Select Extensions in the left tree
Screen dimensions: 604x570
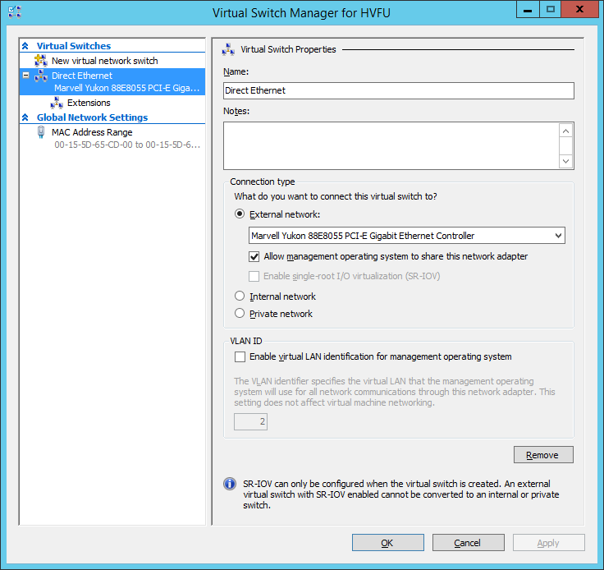tap(89, 103)
